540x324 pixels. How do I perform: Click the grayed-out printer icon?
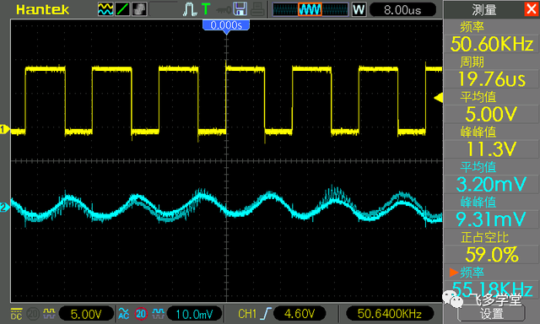(x=257, y=9)
